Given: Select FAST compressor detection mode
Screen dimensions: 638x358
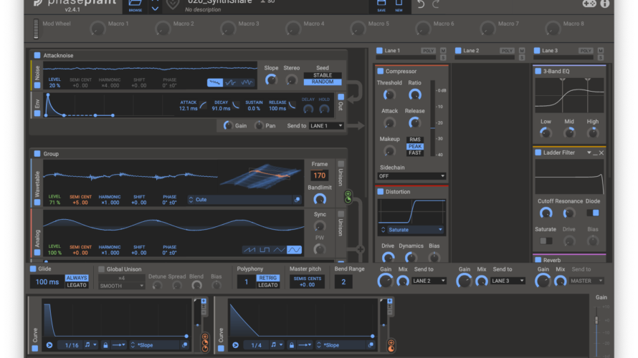Looking at the screenshot, I should coord(415,153).
